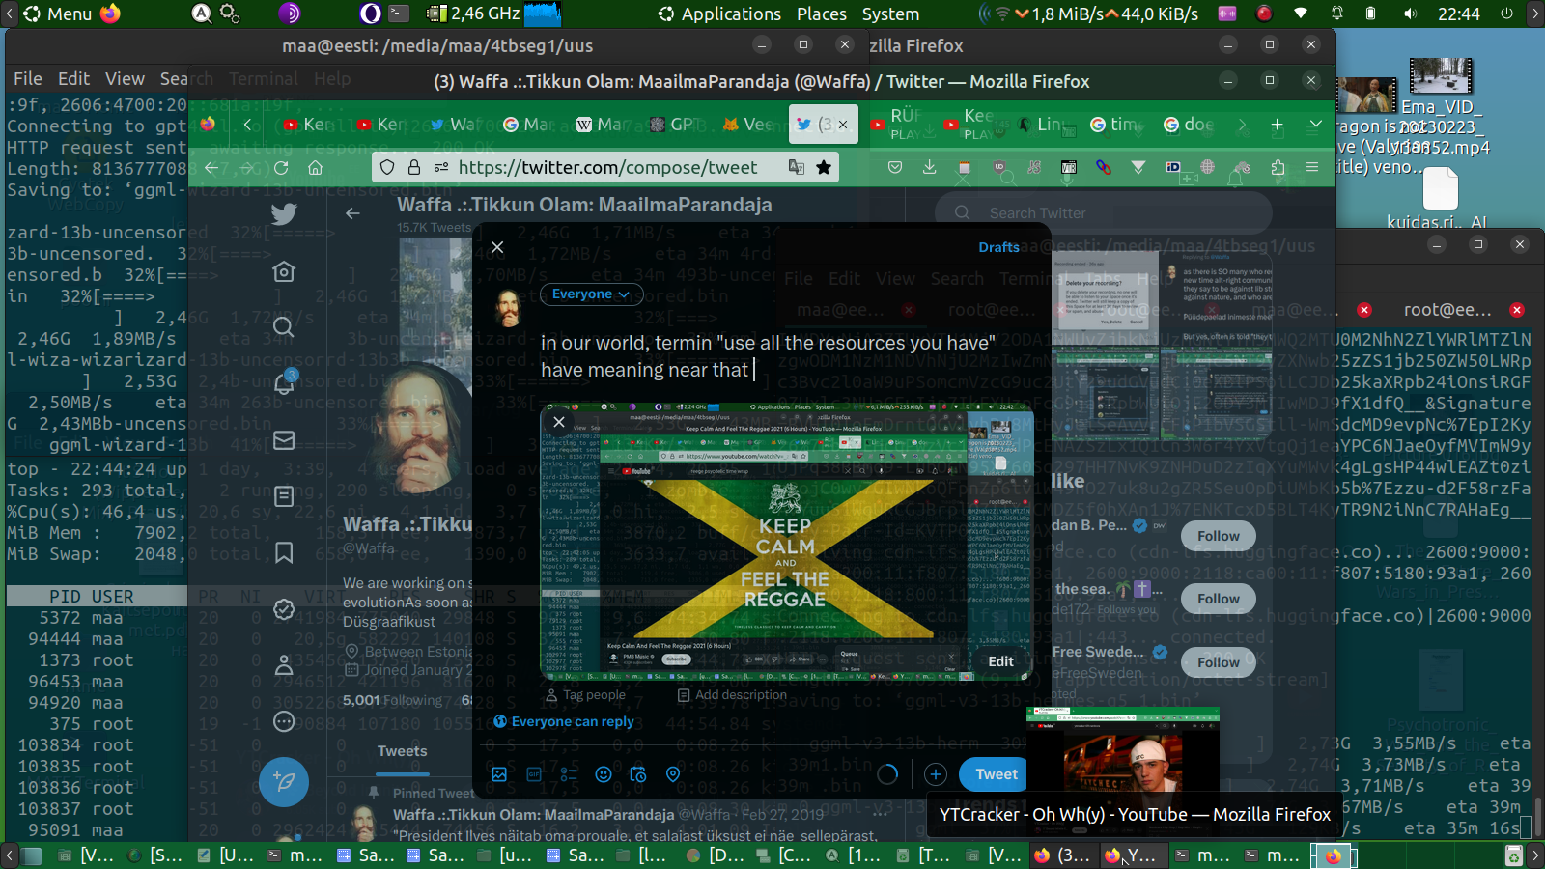
Task: Edit the attached image
Action: point(1001,661)
